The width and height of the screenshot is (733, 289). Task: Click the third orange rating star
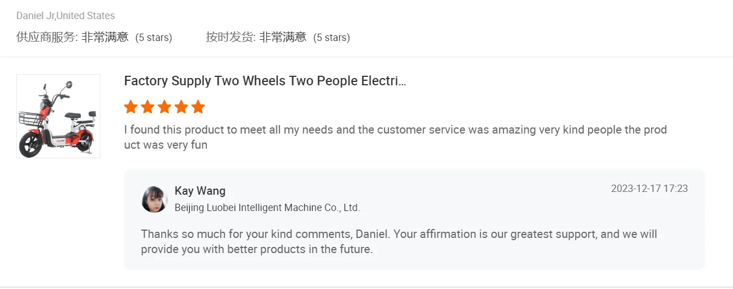click(x=164, y=107)
